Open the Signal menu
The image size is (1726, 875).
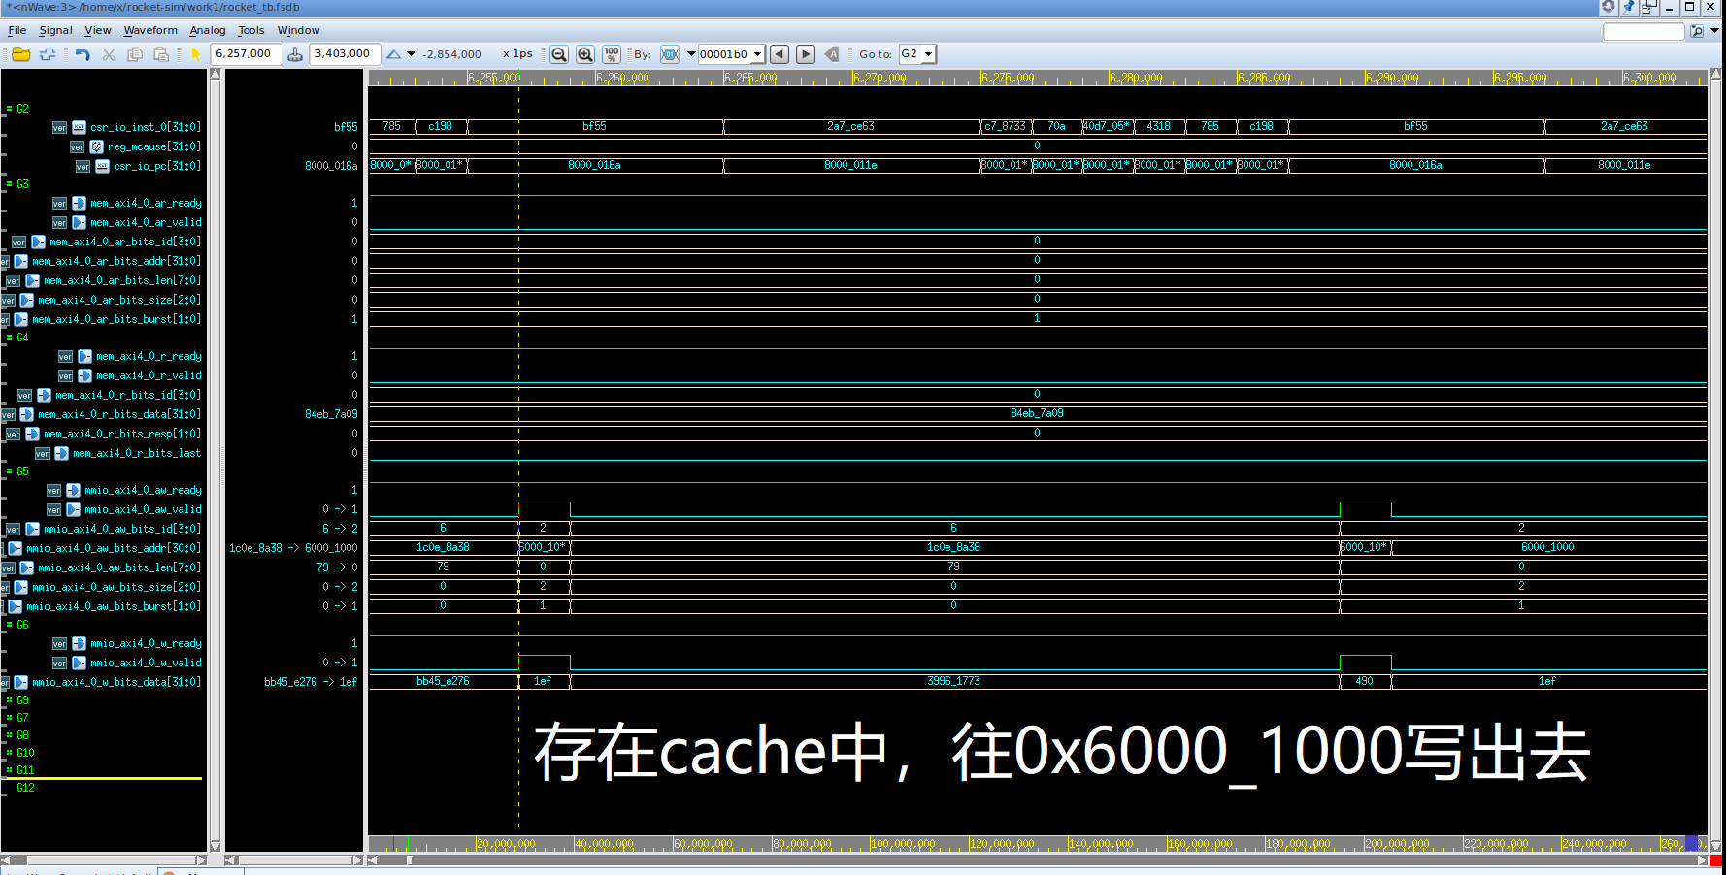pyautogui.click(x=55, y=30)
